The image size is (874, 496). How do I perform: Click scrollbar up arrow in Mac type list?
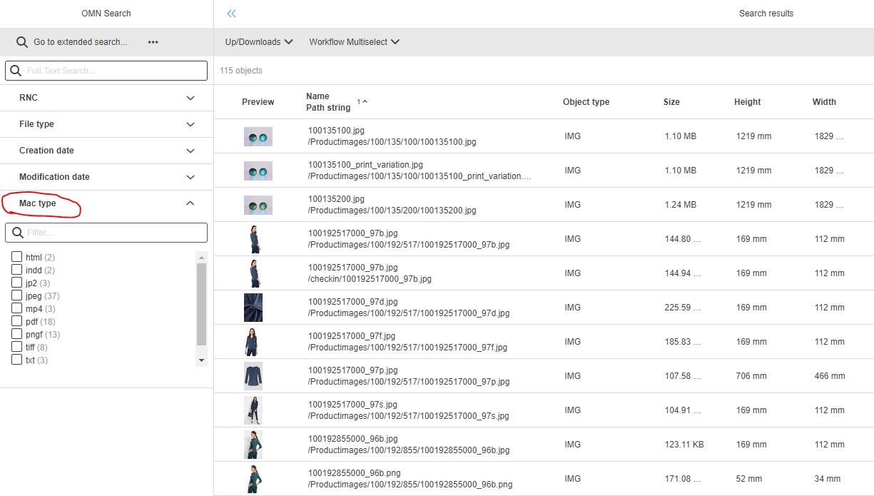(201, 258)
